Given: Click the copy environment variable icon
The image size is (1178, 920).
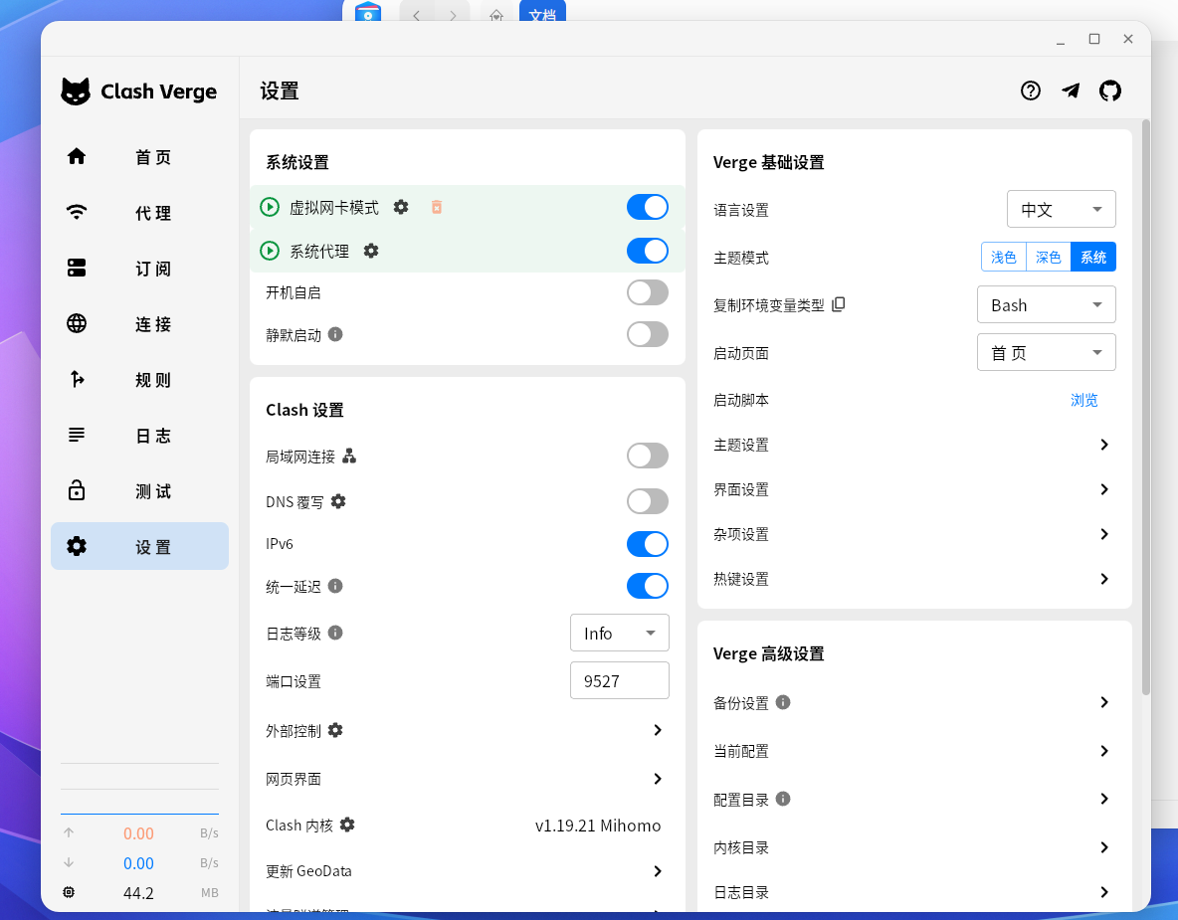Looking at the screenshot, I should [838, 304].
